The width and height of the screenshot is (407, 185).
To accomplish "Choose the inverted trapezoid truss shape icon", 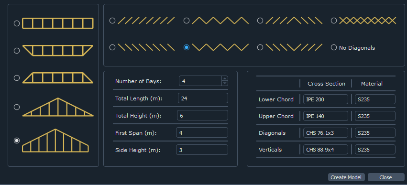I will click(x=57, y=50).
